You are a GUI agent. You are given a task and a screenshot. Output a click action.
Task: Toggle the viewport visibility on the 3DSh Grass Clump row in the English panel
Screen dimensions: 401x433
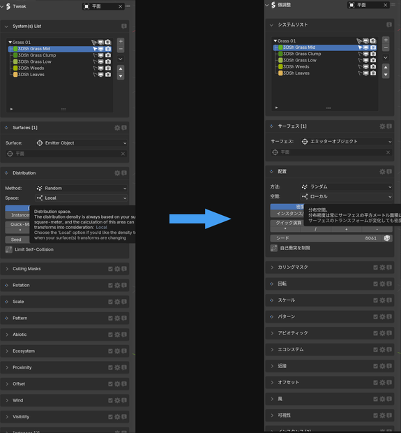click(x=101, y=55)
